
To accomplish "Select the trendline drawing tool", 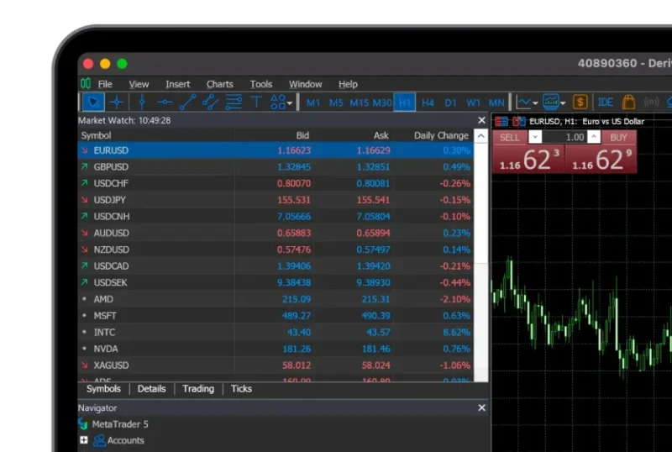I will (x=187, y=102).
